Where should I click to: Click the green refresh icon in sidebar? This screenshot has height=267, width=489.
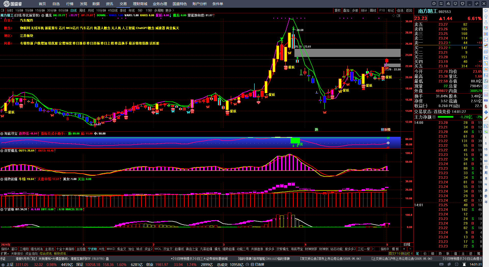(486, 132)
